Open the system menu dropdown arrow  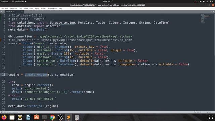click(213, 1)
